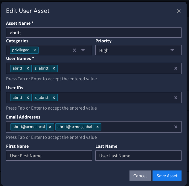Remove s_abritt from User Names
The height and width of the screenshot is (186, 189).
54,68
